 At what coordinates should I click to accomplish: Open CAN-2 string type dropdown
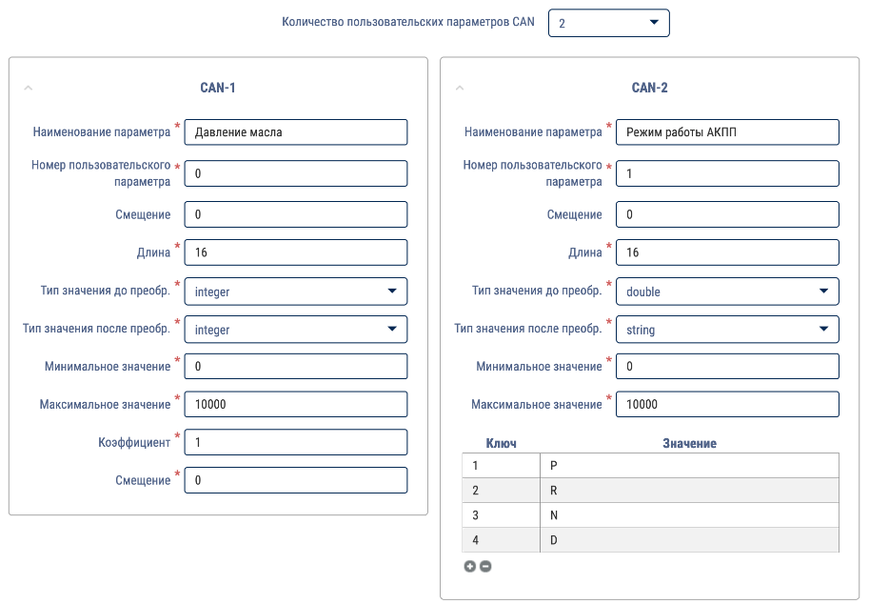point(727,330)
